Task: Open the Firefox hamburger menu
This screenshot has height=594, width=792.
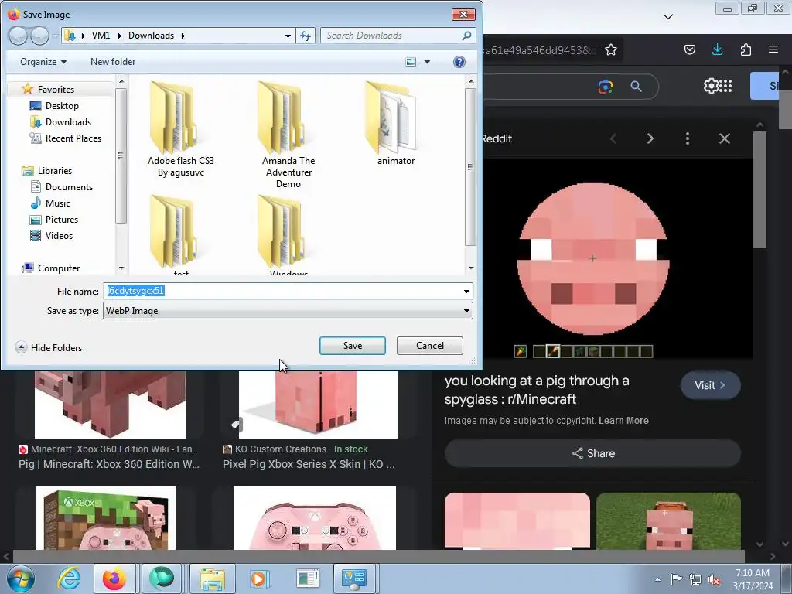Action: pyautogui.click(x=773, y=49)
